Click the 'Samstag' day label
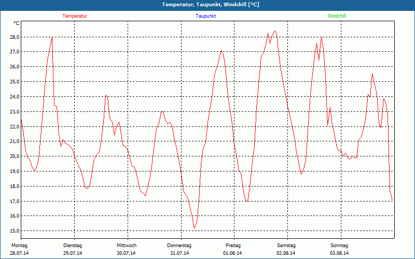 (286, 246)
